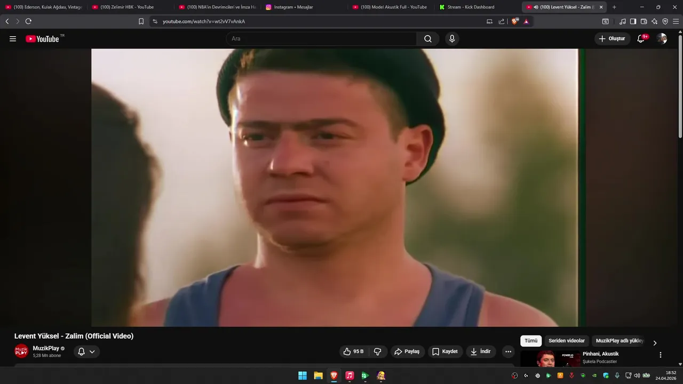Image resolution: width=683 pixels, height=384 pixels.
Task: Go to YouTube home via logo
Action: pyautogui.click(x=42, y=38)
